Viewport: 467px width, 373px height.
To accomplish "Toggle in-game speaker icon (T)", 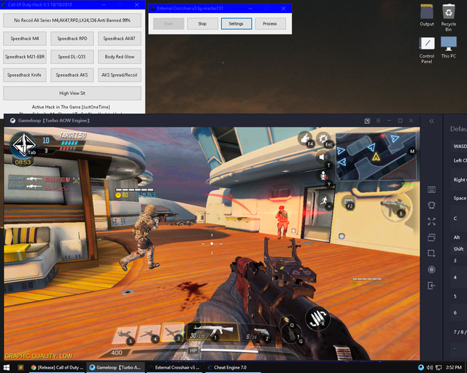I will (x=323, y=157).
